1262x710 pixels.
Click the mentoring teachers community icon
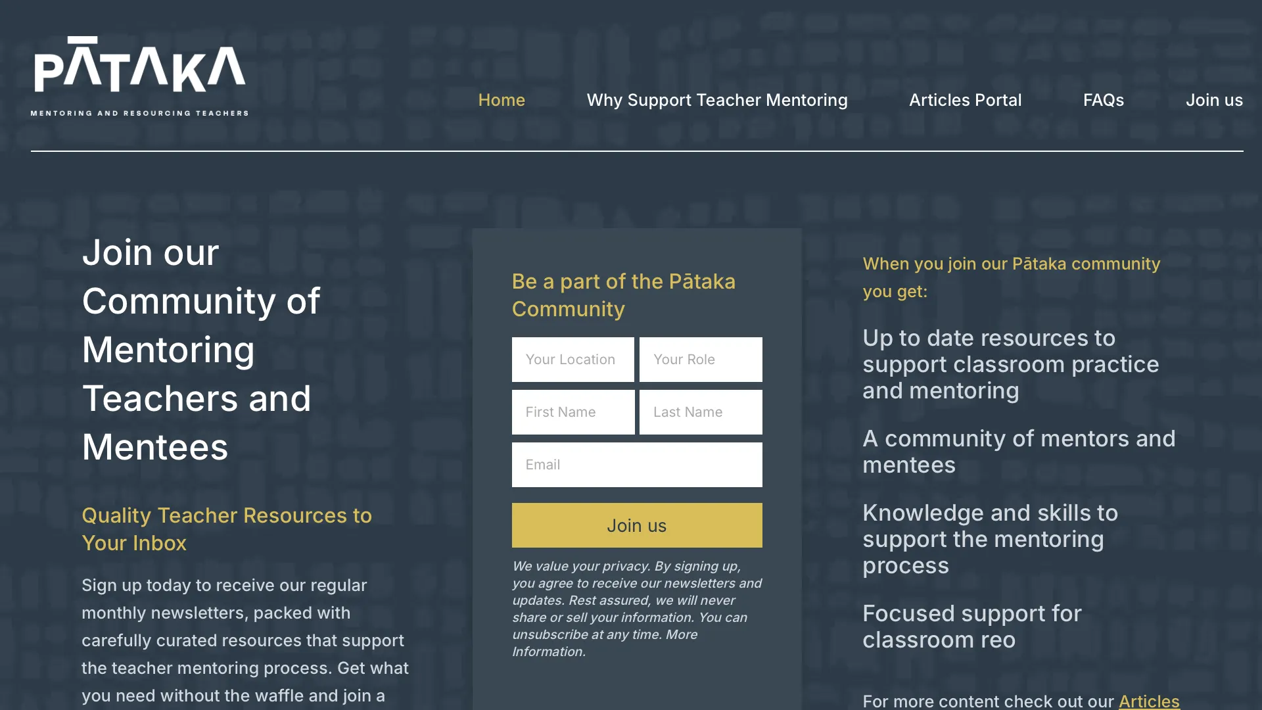pos(139,74)
